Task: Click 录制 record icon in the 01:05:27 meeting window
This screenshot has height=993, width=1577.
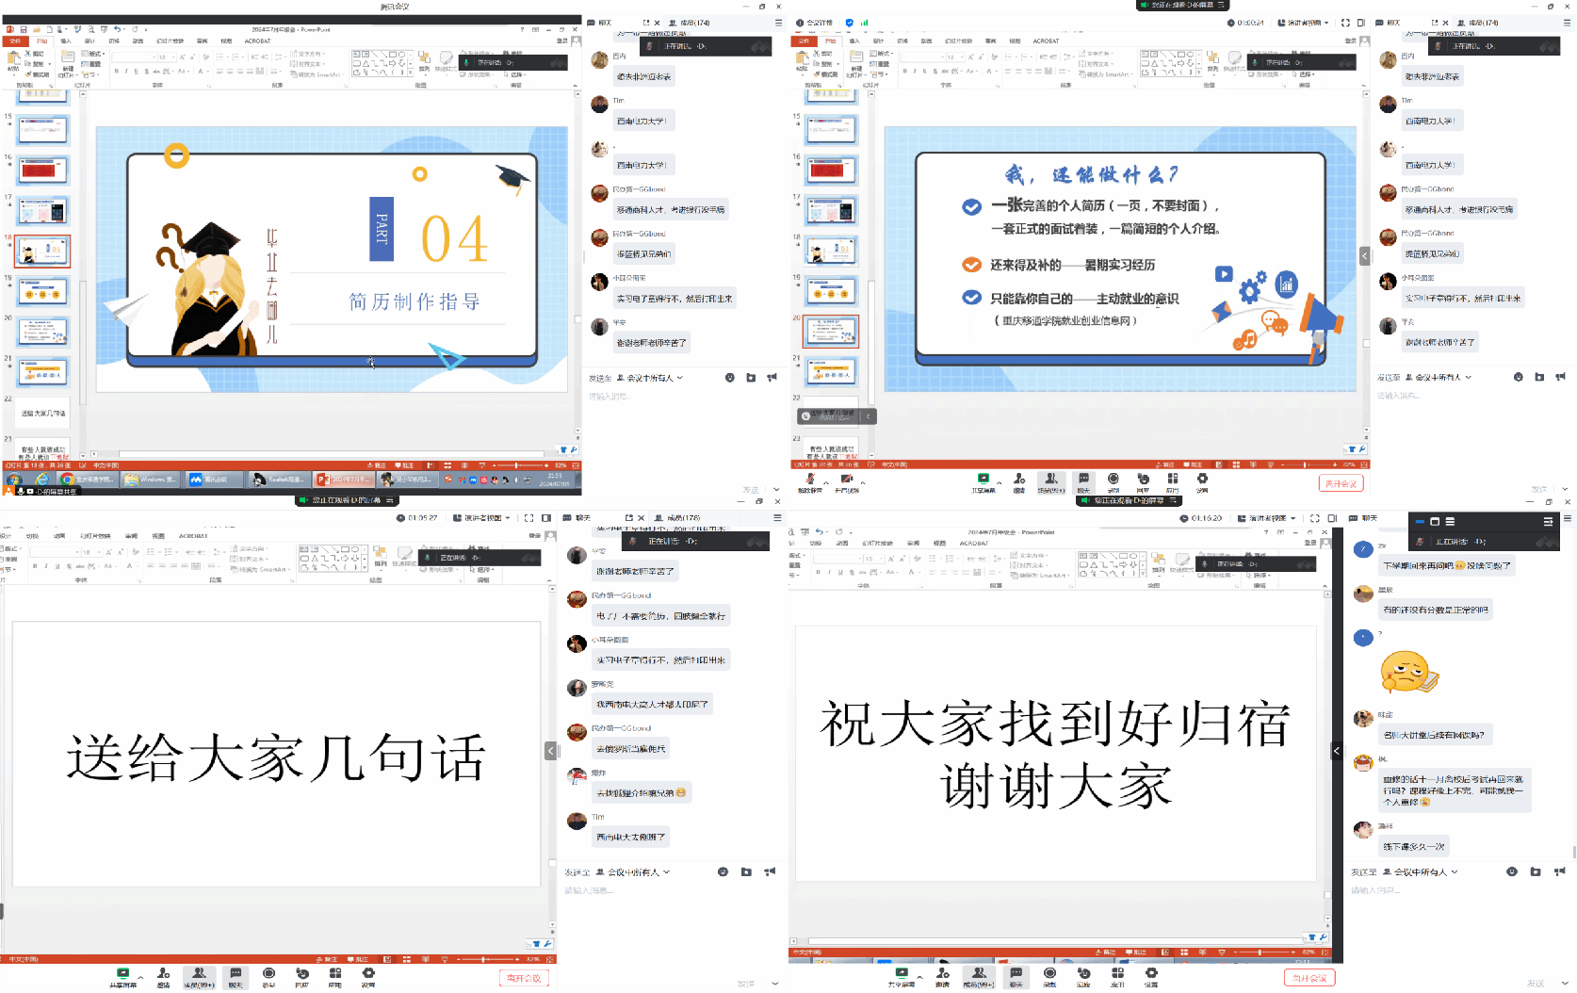Action: pyautogui.click(x=268, y=975)
